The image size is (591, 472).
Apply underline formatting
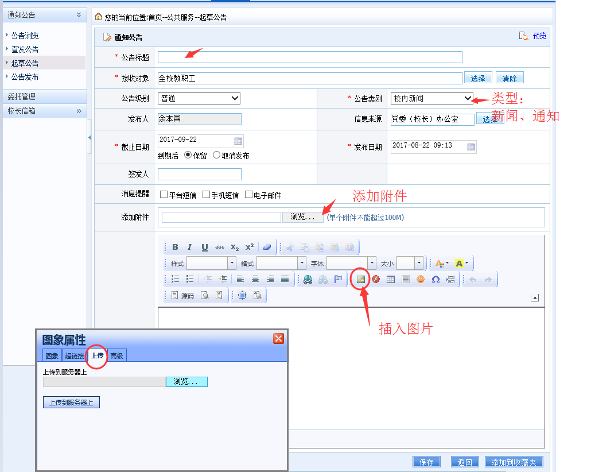pyautogui.click(x=205, y=247)
